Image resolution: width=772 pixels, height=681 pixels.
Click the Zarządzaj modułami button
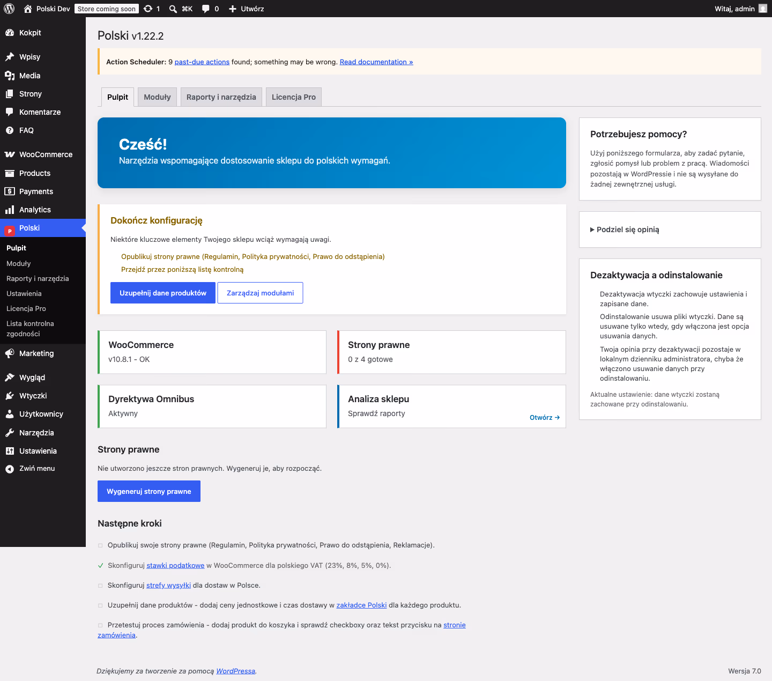tap(260, 293)
